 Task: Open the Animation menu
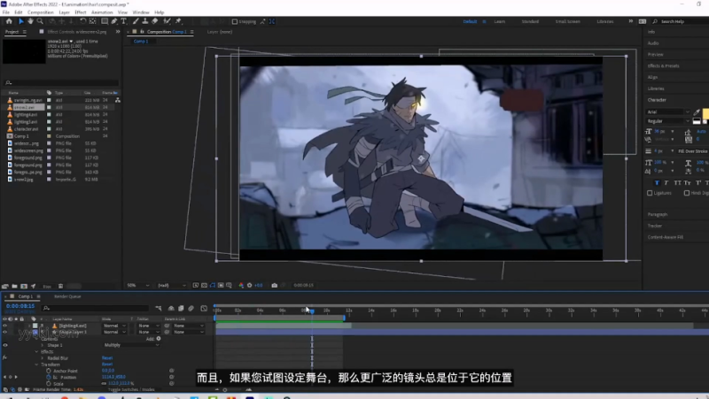pyautogui.click(x=102, y=12)
